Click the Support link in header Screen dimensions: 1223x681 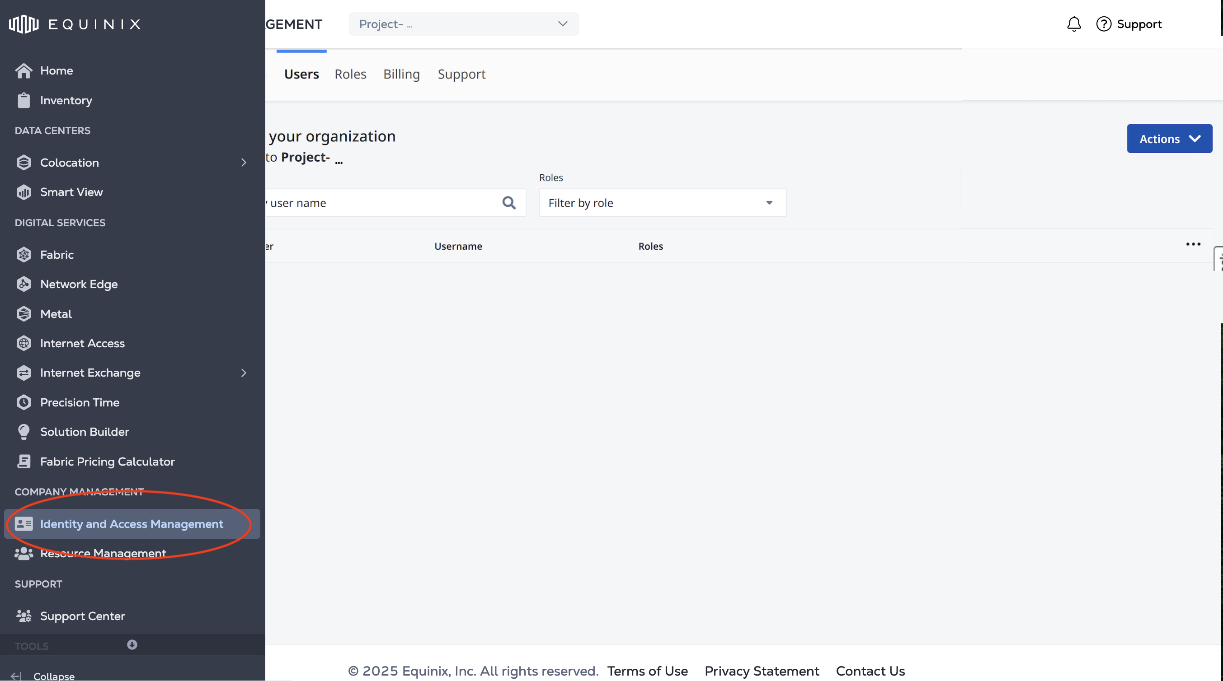click(x=1139, y=24)
